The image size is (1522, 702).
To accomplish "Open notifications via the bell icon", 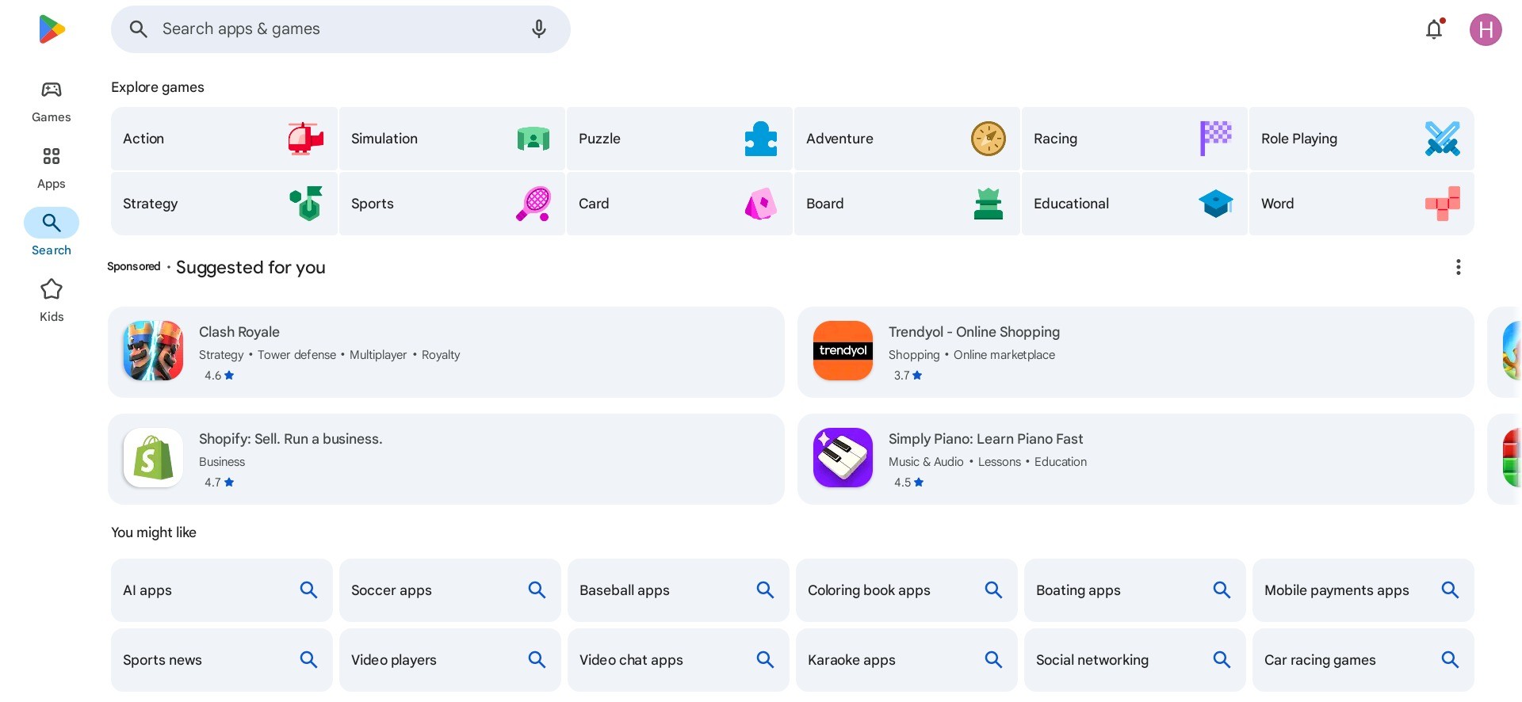I will (x=1434, y=29).
